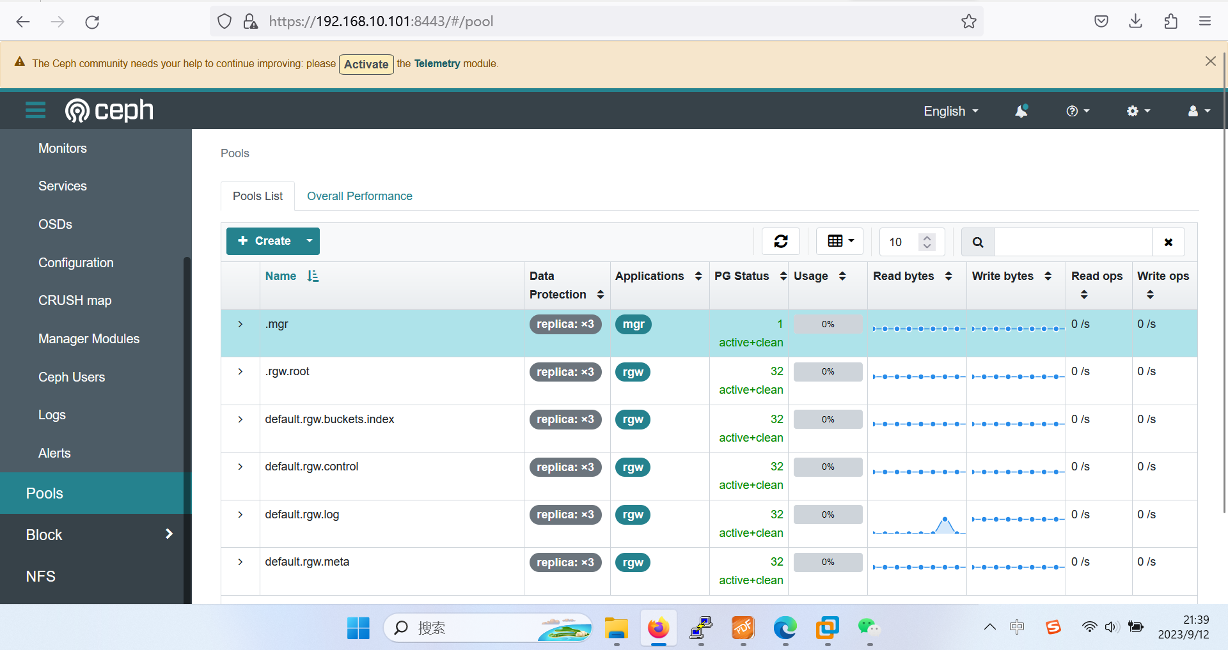Open the table columns toggle menu

(840, 242)
